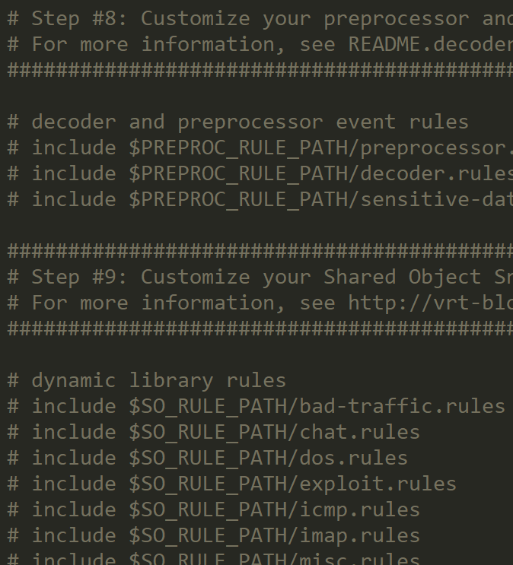Place cursor on chat.rules include line
Image resolution: width=513 pixels, height=565 pixels.
[214, 433]
